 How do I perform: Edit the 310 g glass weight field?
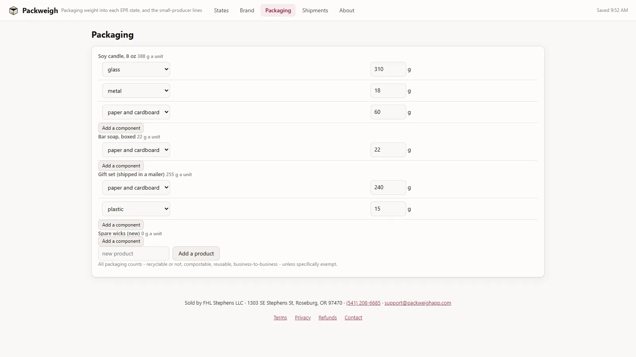[x=388, y=69]
